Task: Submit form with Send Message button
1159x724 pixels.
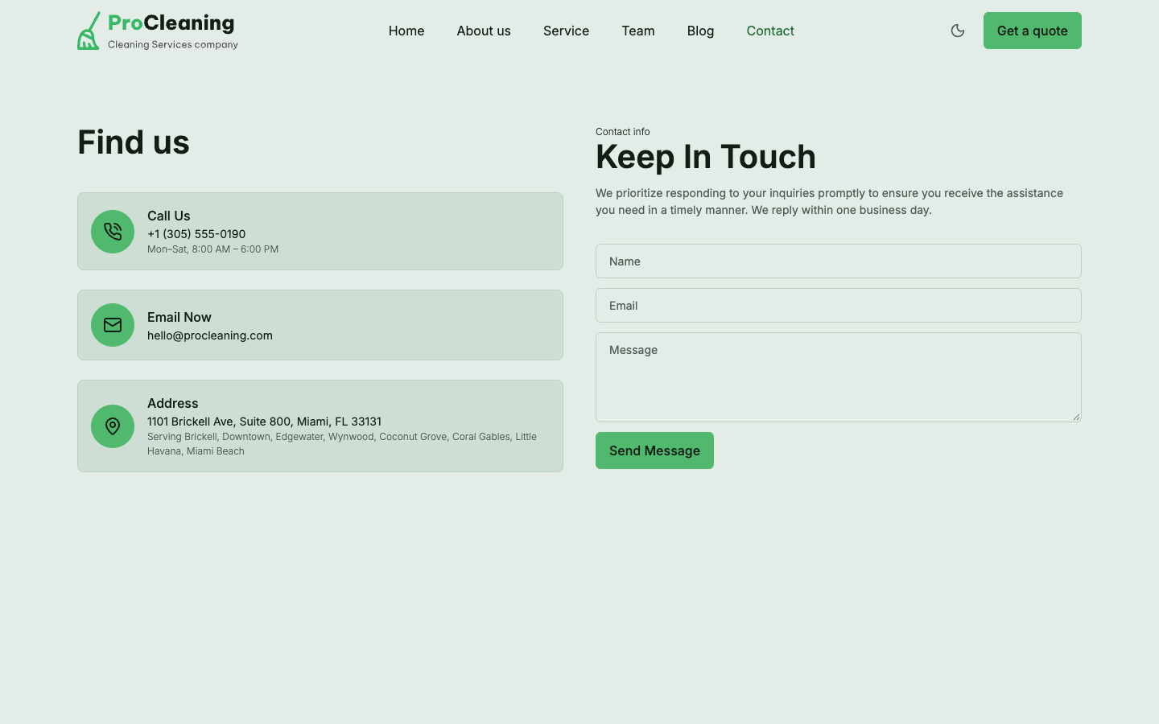Action: (x=654, y=450)
